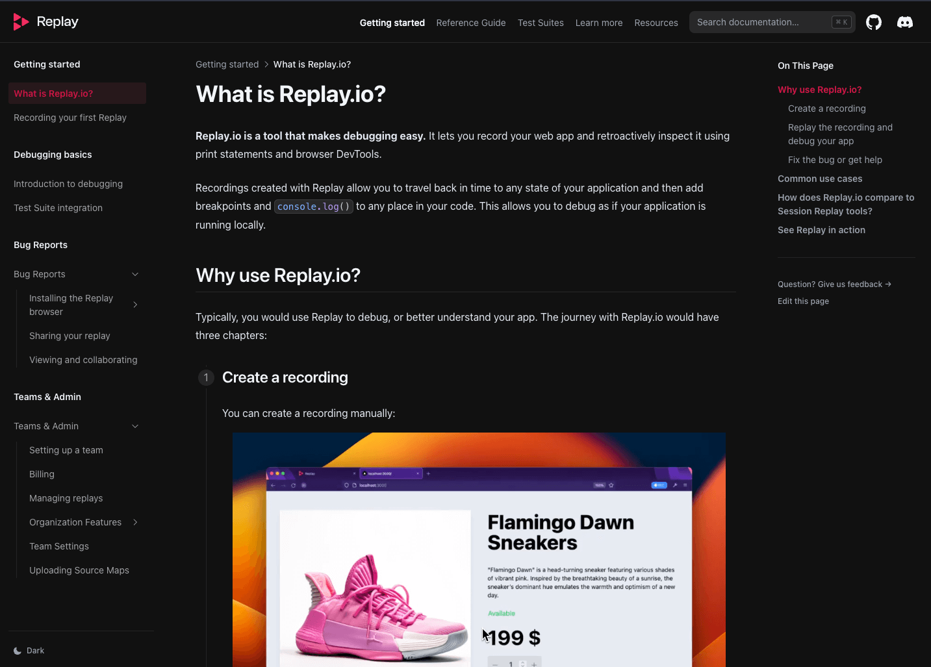The image size is (931, 667).
Task: Click the moon icon beside Dark
Action: tap(18, 651)
